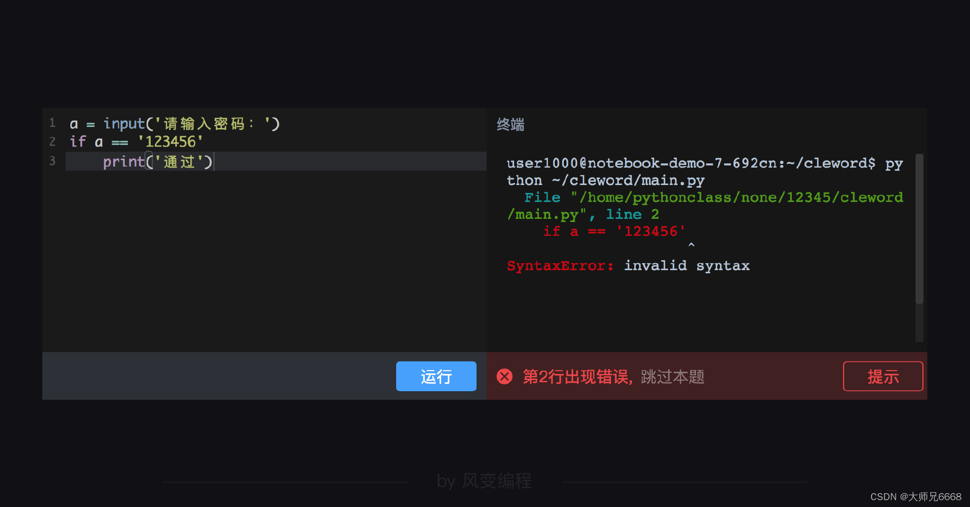Screen dimensions: 970x507
Task: Click the '/main.py", line 2' traceback line
Action: tap(583, 214)
